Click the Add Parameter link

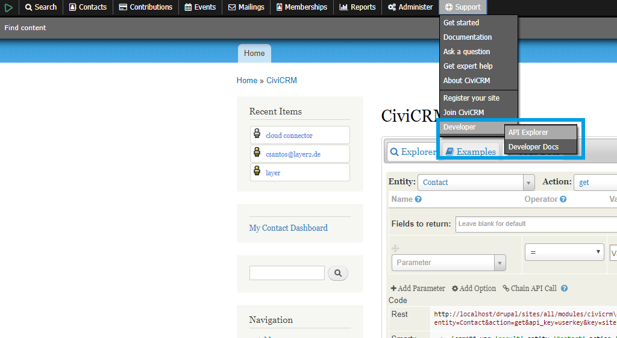(x=418, y=289)
